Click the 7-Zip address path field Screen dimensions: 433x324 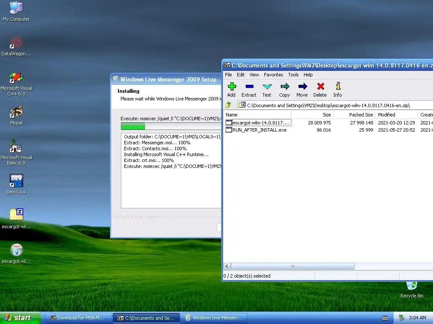(x=335, y=105)
